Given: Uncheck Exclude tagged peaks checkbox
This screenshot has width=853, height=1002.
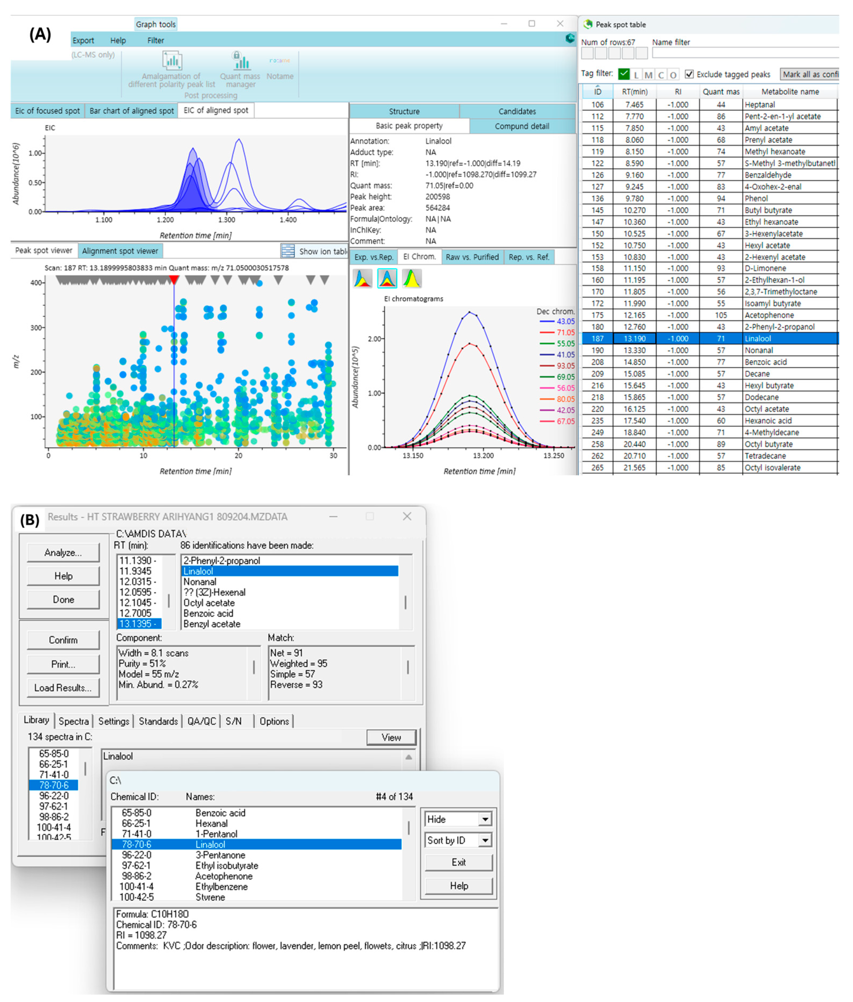Looking at the screenshot, I should point(689,74).
